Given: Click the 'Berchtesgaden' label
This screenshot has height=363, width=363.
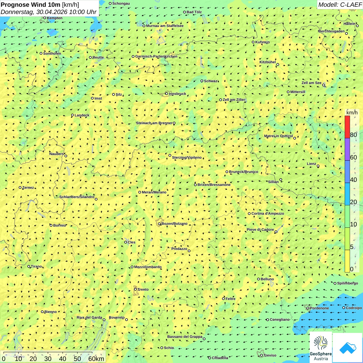Looking at the screenshot, I should (x=332, y=31).
